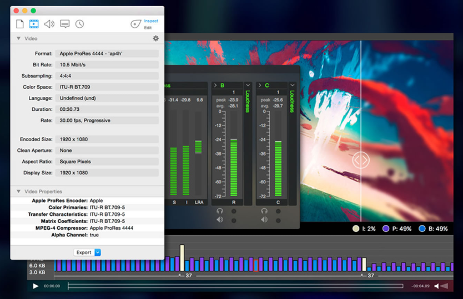Click the headphone solo icon under channel R
463x299 pixels.
220,211
